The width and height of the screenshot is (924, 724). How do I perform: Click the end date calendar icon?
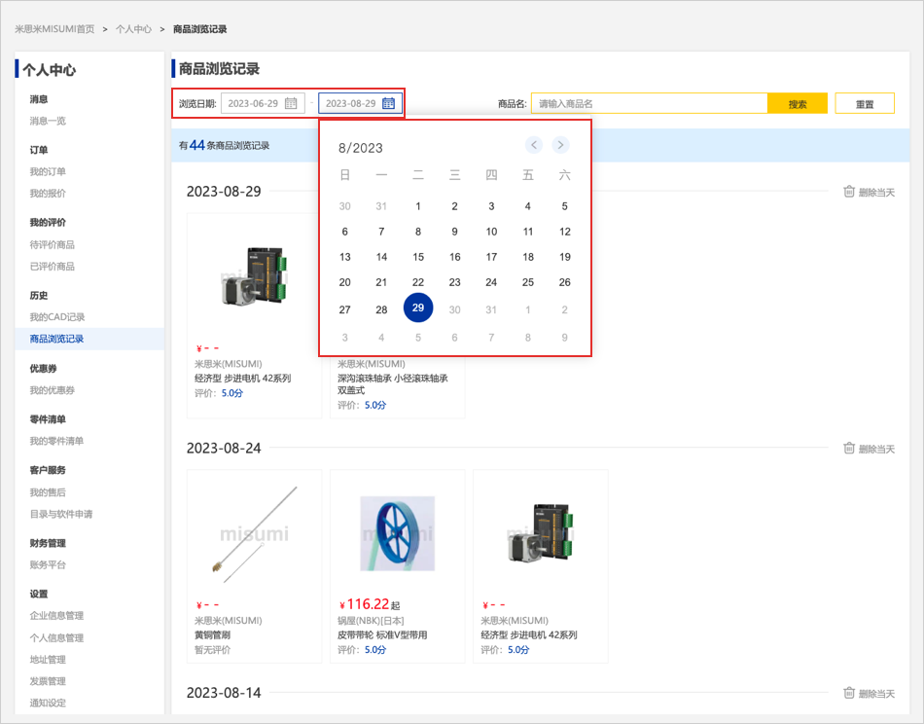[x=388, y=103]
